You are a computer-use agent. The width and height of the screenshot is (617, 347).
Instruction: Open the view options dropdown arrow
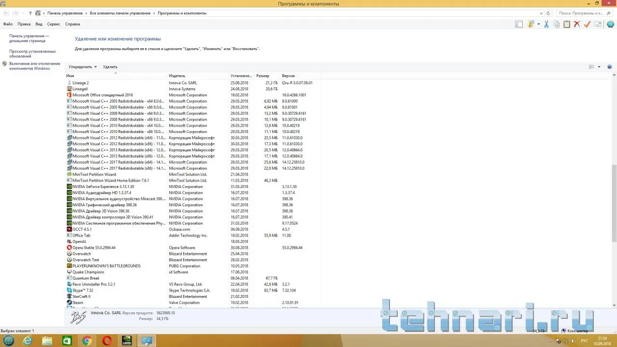(x=599, y=67)
